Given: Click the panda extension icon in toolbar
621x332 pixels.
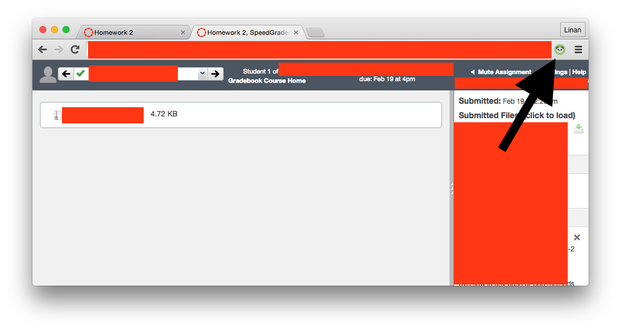Looking at the screenshot, I should point(560,49).
